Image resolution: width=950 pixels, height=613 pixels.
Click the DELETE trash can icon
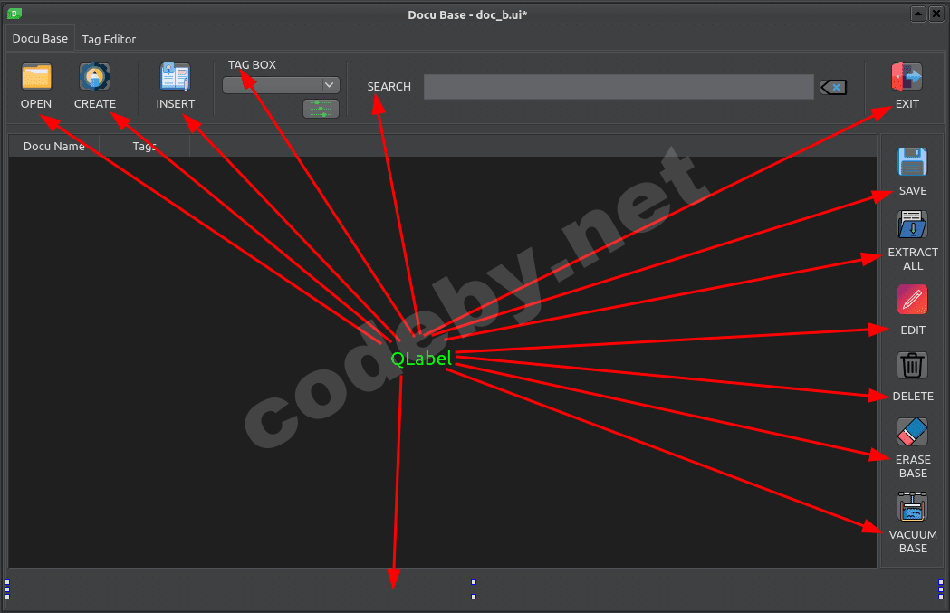[x=913, y=365]
